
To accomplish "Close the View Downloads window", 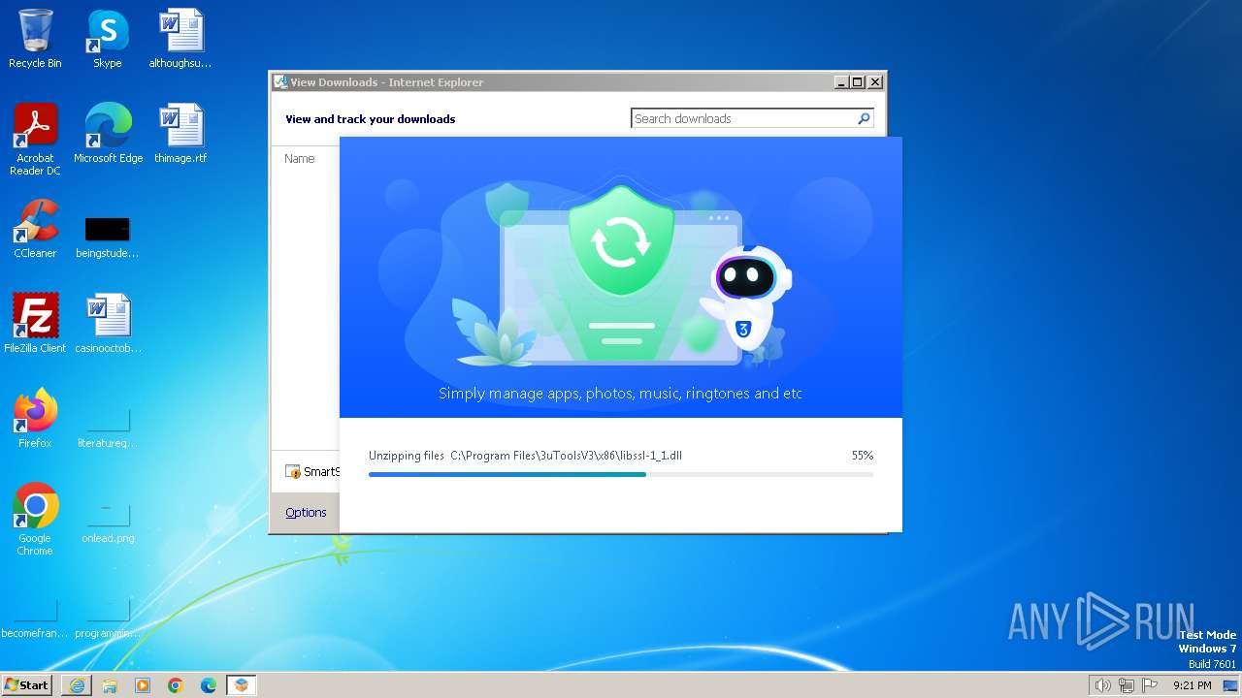I will pyautogui.click(x=875, y=82).
